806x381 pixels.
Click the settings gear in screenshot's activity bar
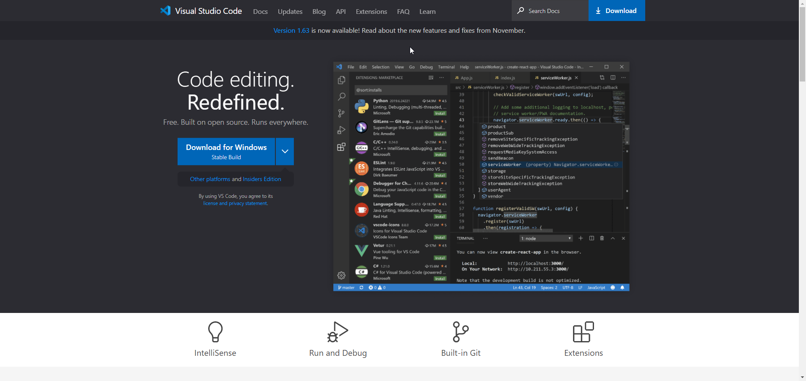click(x=341, y=276)
